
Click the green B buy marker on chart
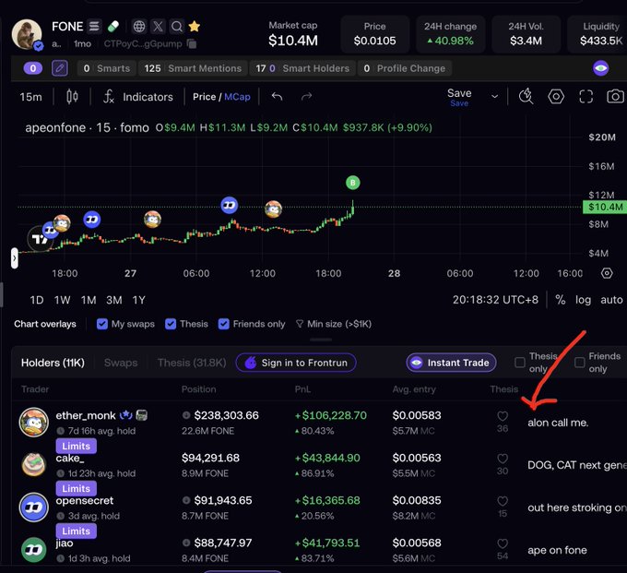tap(352, 183)
